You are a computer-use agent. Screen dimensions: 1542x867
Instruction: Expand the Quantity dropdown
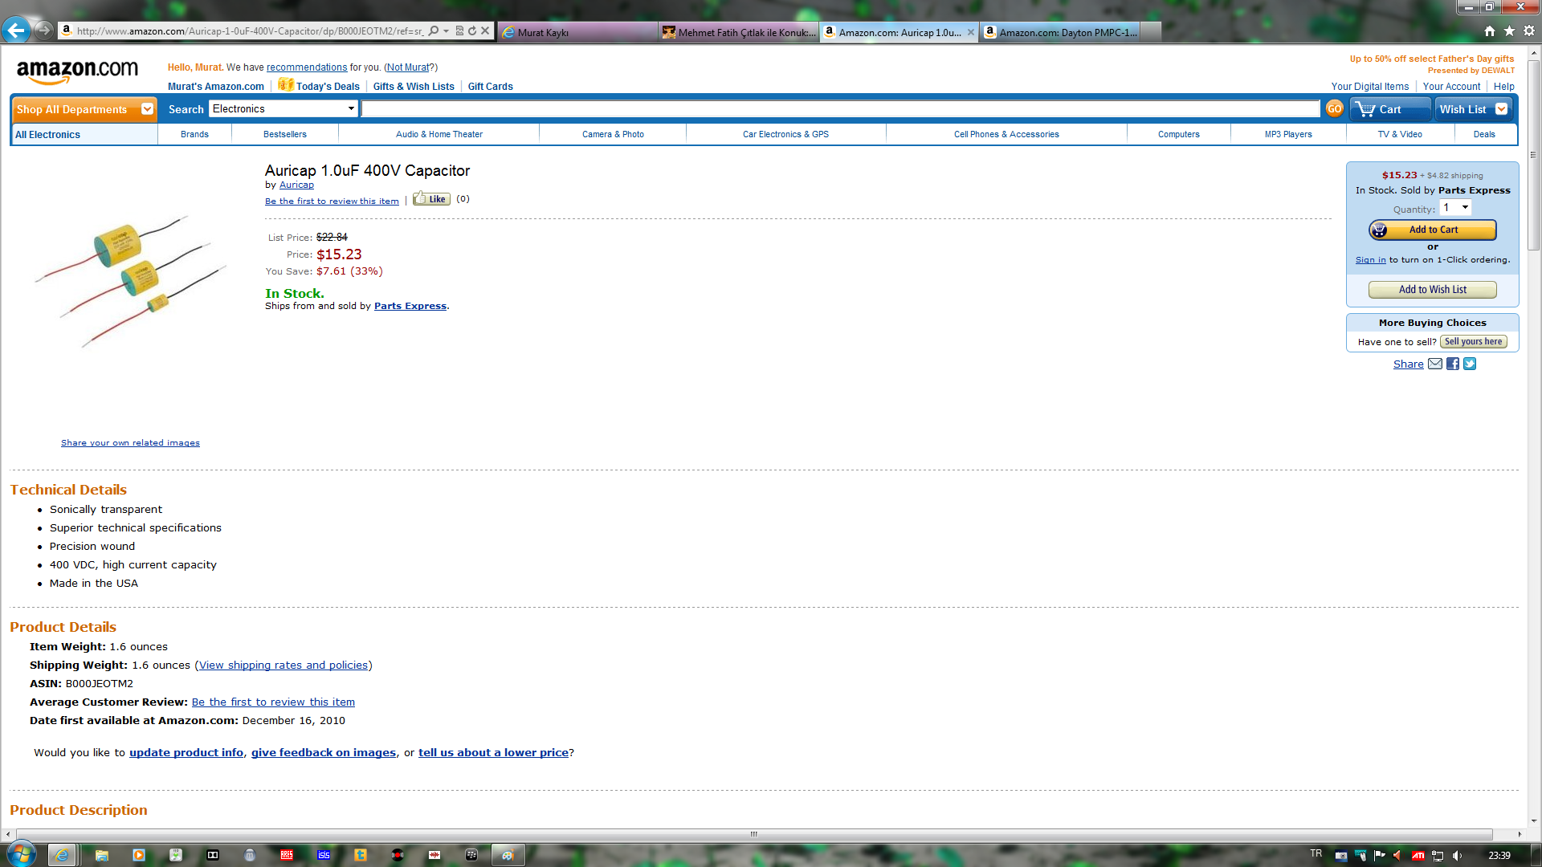click(x=1455, y=208)
